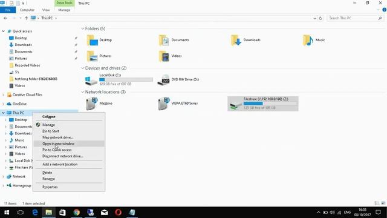Open the Windows Start menu
Image resolution: width=387 pixels, height=218 pixels.
[7, 213]
